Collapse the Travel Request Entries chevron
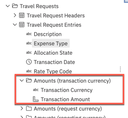This screenshot has width=128, height=118. (15, 25)
